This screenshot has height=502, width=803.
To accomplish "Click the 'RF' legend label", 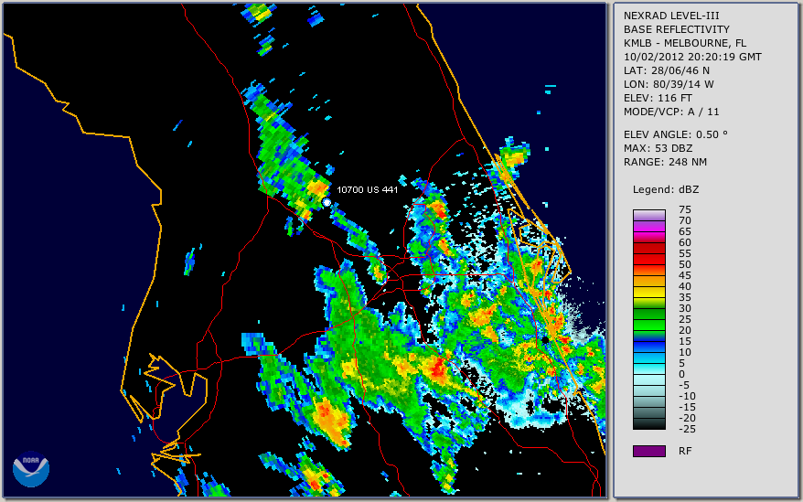I will coord(685,451).
